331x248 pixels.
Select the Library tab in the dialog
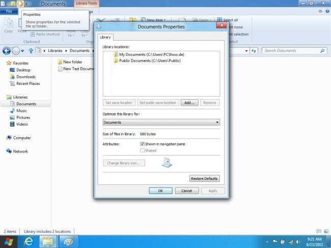coord(105,37)
